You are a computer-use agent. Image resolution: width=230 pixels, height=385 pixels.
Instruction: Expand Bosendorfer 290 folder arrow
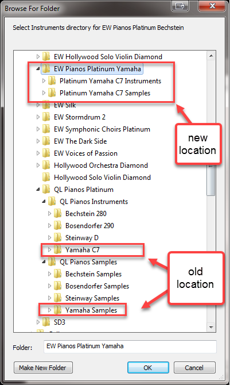click(49, 225)
